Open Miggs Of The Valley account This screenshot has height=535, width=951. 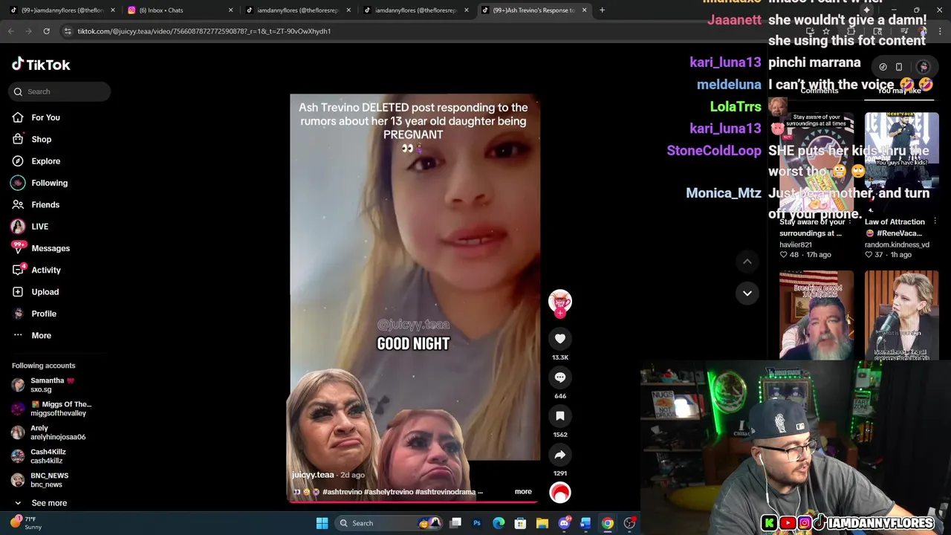tap(52, 409)
